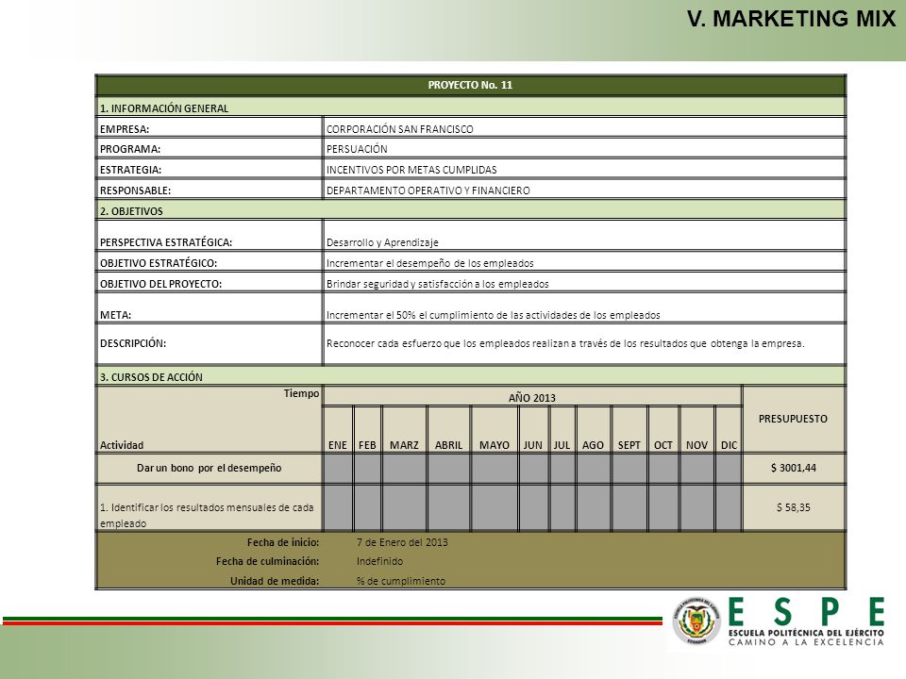Click CORPORACIÓN SAN FRANCISCO value
This screenshot has height=679, width=906.
click(x=400, y=129)
